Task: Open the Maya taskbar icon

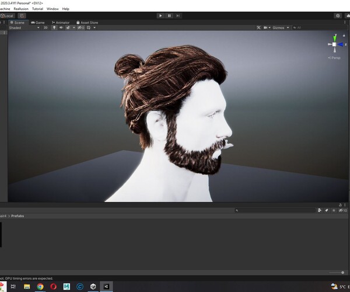Action: click(66, 286)
